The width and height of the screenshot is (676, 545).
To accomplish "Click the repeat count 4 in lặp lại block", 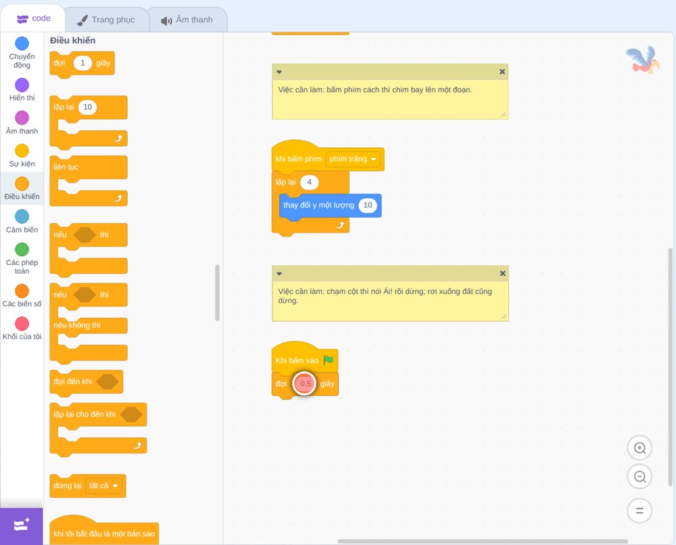I will [x=309, y=182].
